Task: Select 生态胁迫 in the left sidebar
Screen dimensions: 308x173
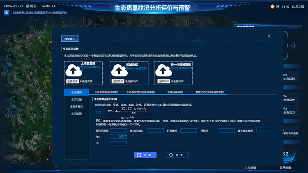Action: pos(76,113)
